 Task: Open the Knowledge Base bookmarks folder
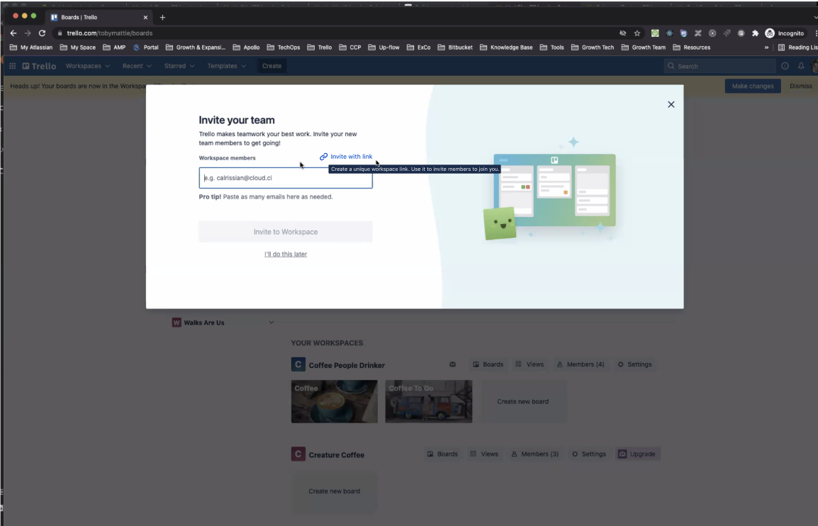tap(506, 47)
